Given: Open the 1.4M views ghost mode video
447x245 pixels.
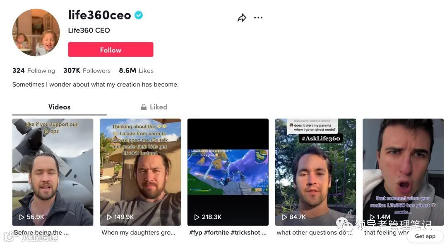Looking at the screenshot, I should point(403,172).
